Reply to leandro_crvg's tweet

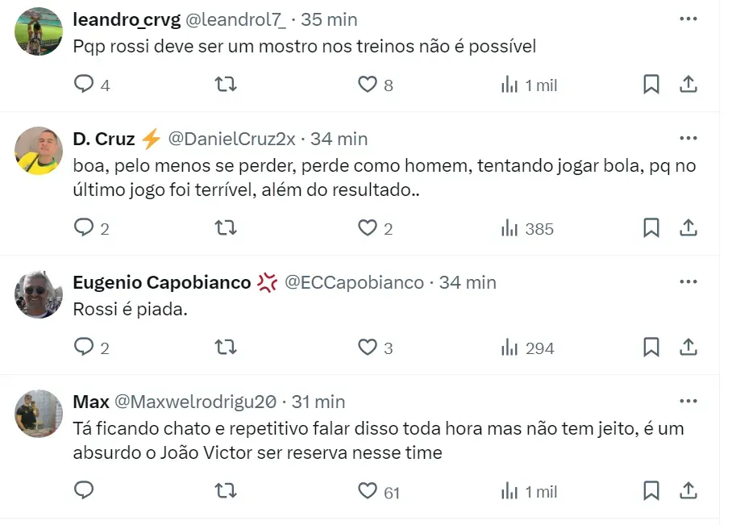click(x=84, y=85)
